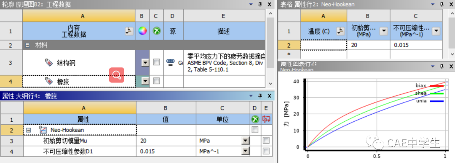The width and height of the screenshot is (455, 163).
Task: Click the 0.015 cell in the Neo-Hookean table
Action: pyautogui.click(x=416, y=45)
